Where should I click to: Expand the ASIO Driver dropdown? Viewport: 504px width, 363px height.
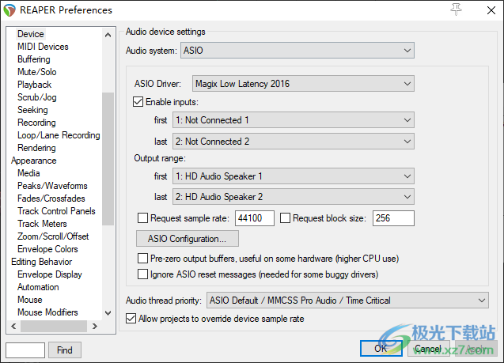pos(303,83)
